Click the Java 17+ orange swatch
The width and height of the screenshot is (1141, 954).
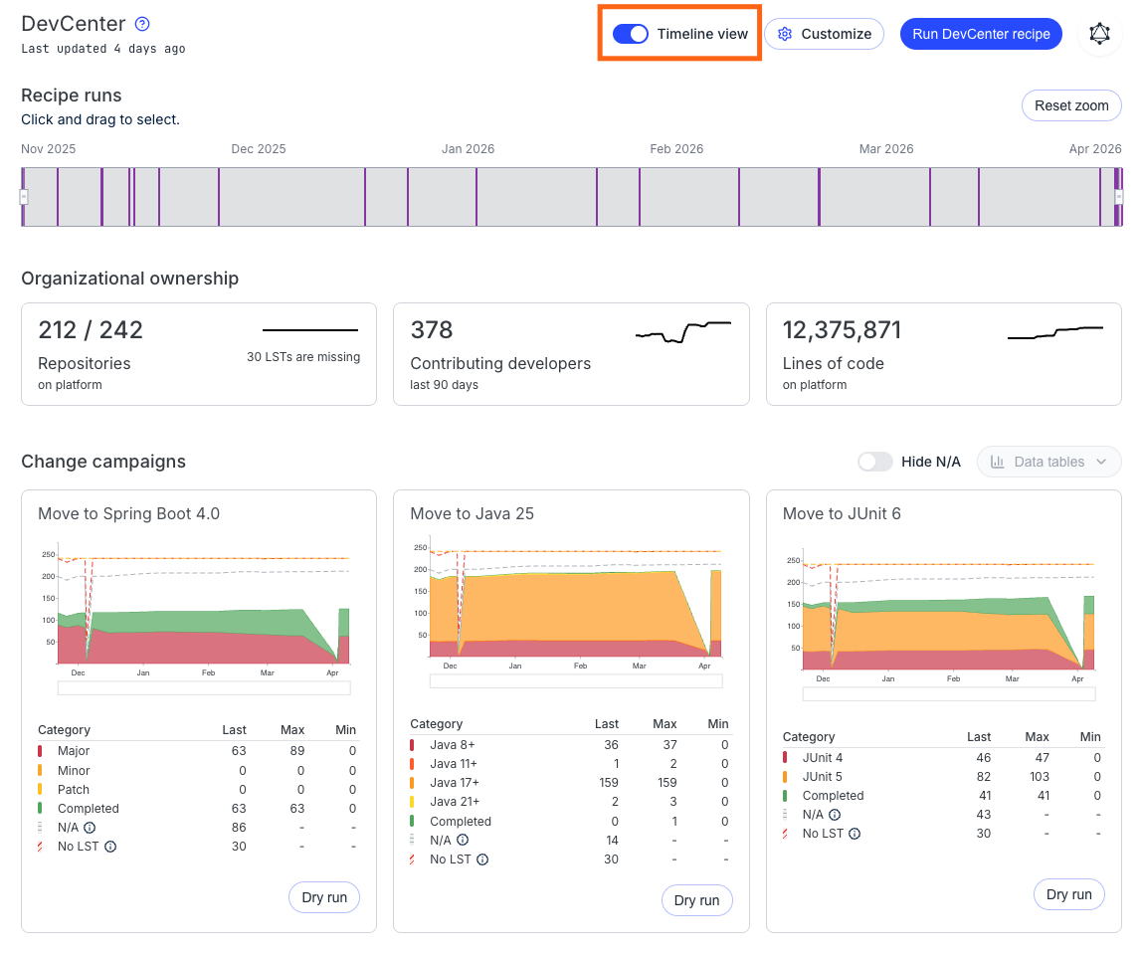[412, 783]
